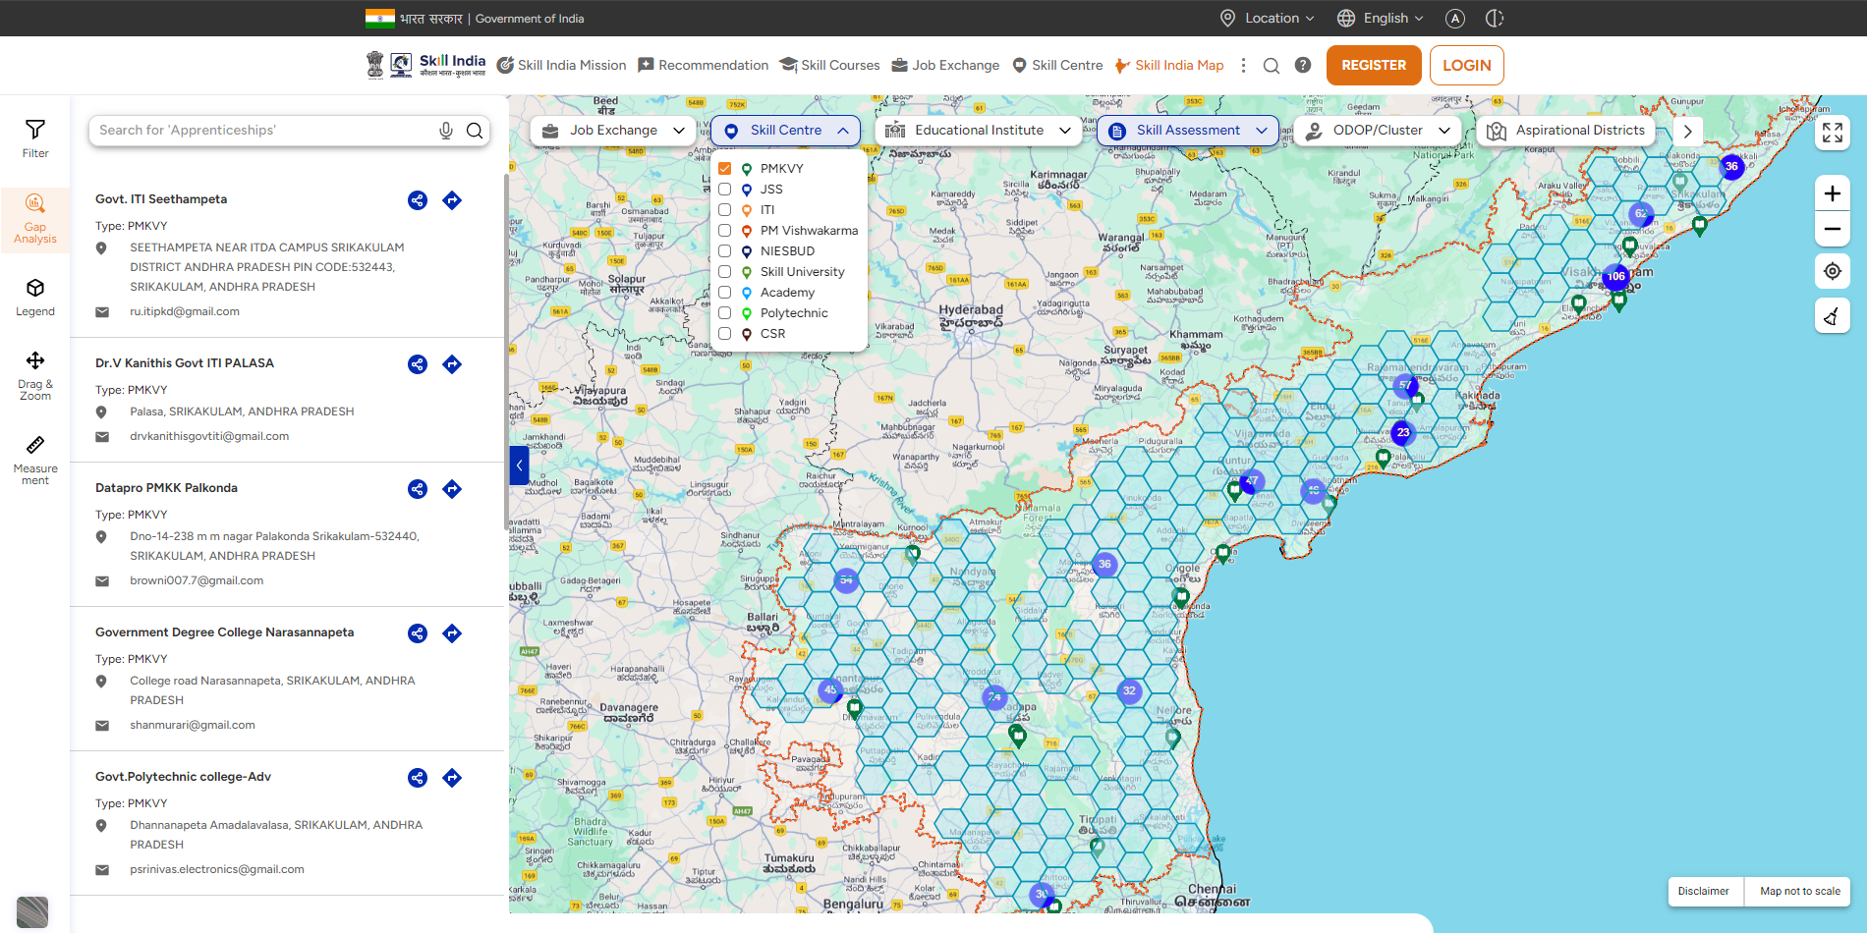The width and height of the screenshot is (1867, 933).
Task: Uncheck the PMKVY checkbox
Action: pos(724,169)
